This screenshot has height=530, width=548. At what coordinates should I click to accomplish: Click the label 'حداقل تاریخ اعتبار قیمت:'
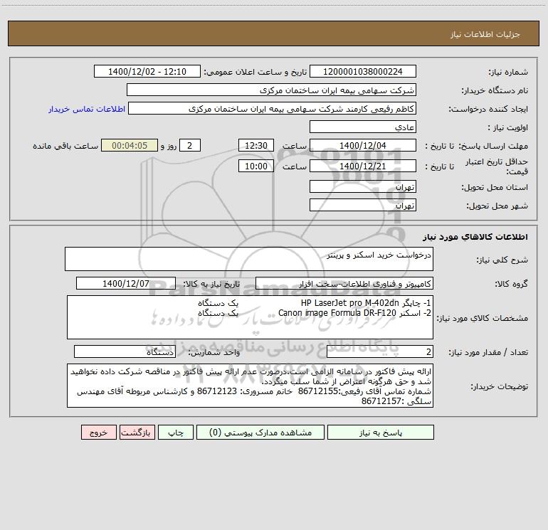click(497, 166)
